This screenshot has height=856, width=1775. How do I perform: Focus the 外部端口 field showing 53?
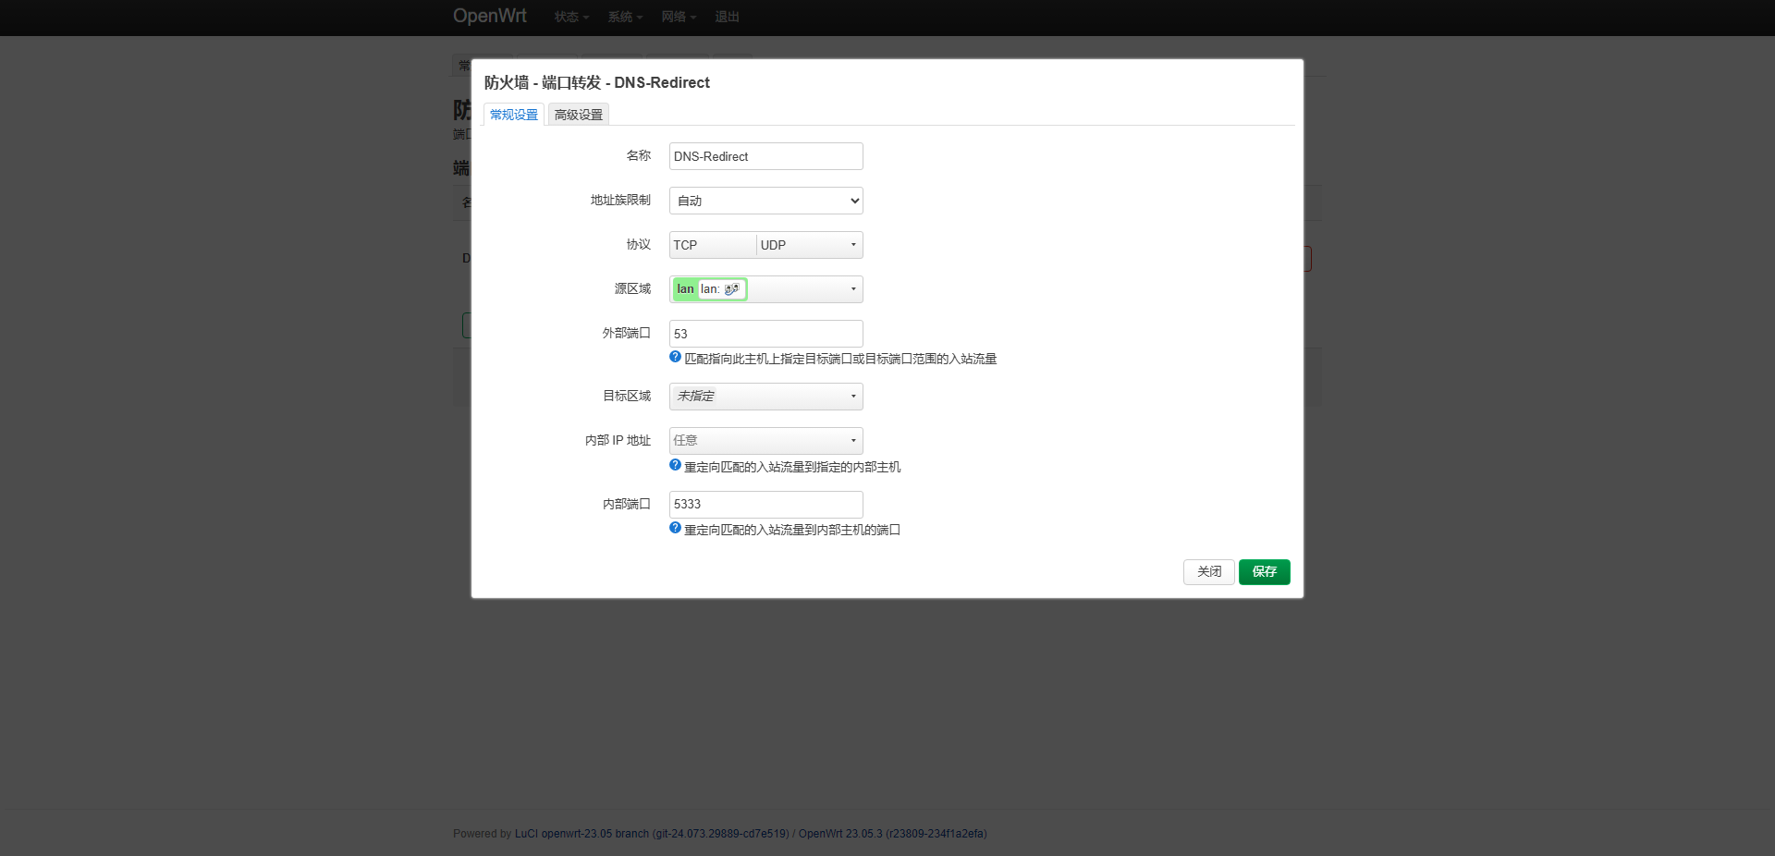(x=765, y=334)
